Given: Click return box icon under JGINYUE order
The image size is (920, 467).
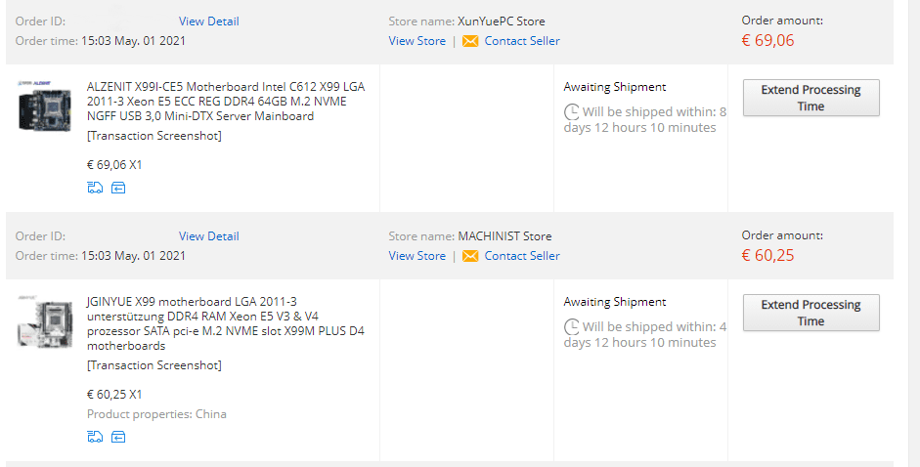Looking at the screenshot, I should [118, 437].
